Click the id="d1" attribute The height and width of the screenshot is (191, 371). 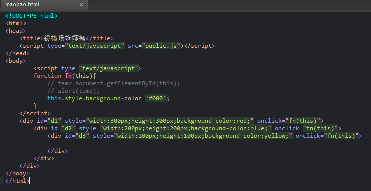[x=49, y=121]
